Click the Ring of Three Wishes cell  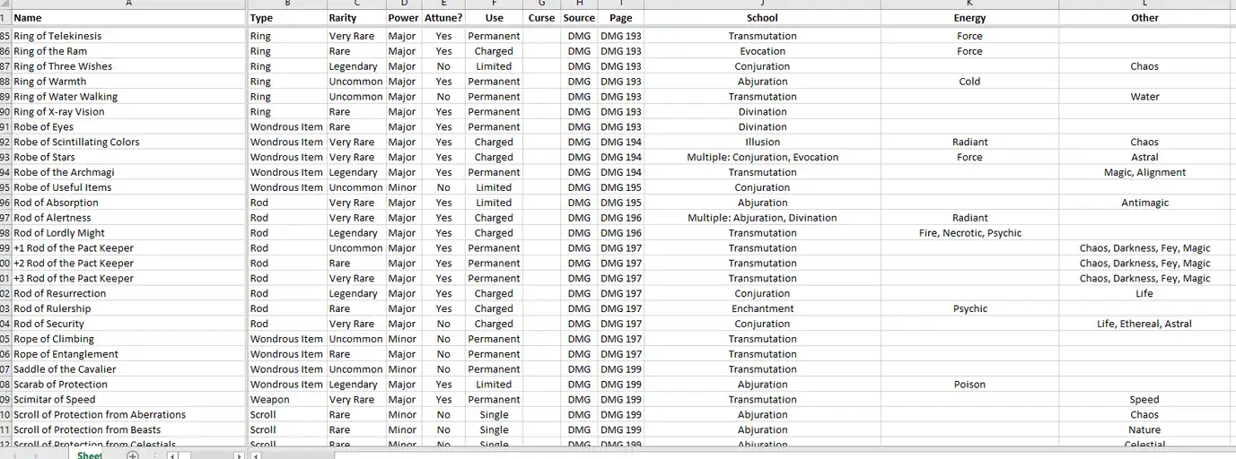pyautogui.click(x=128, y=66)
